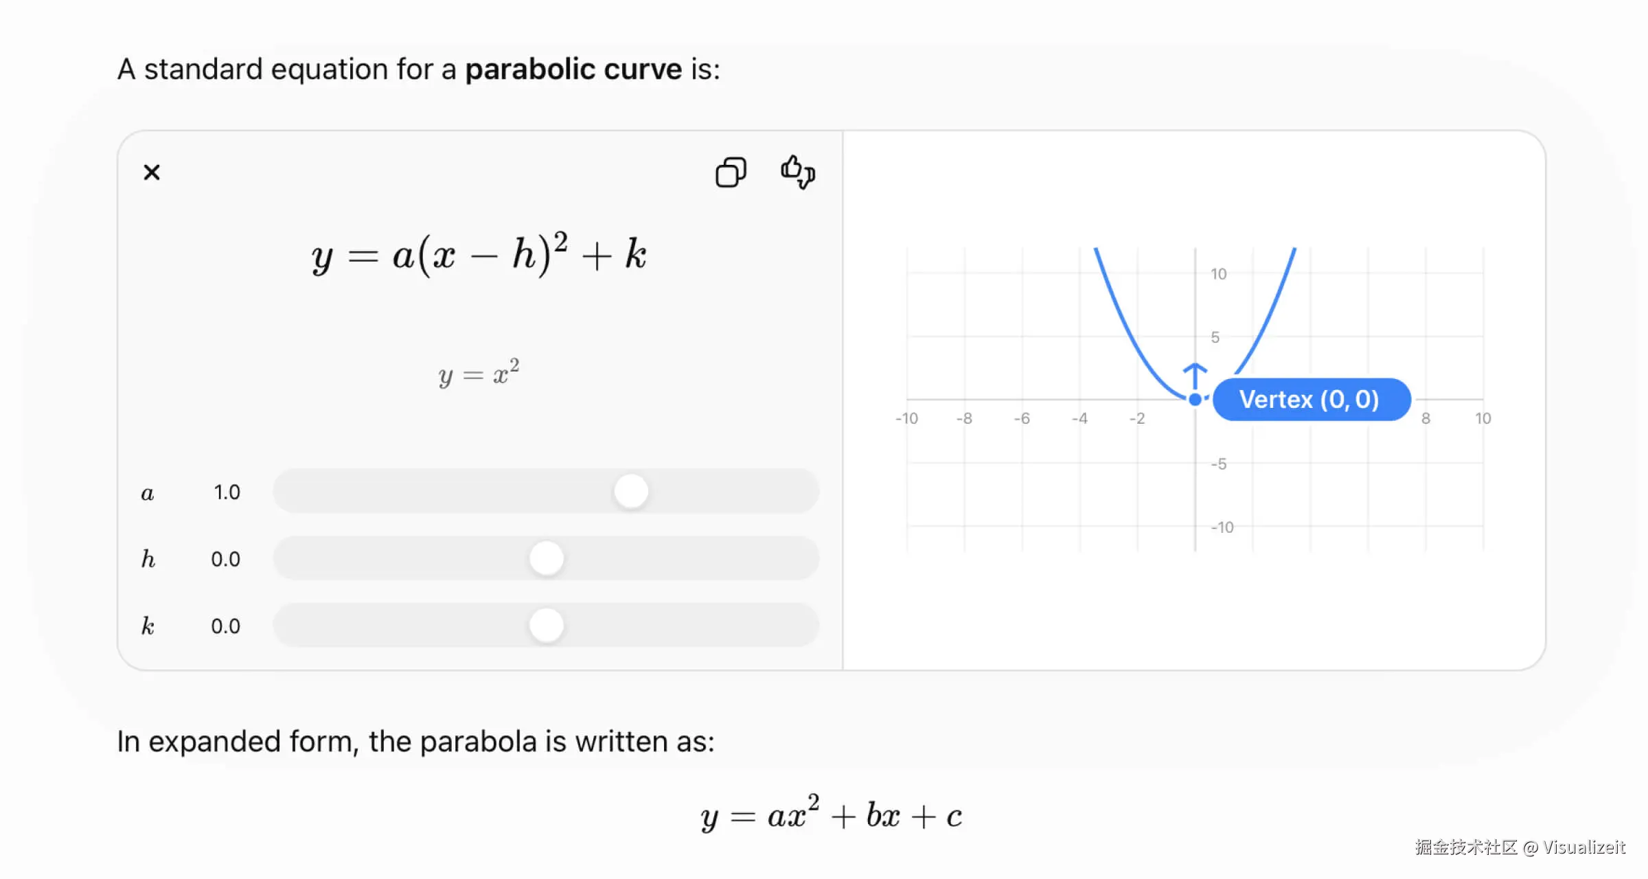
Task: Click the a value 1.0
Action: (227, 492)
